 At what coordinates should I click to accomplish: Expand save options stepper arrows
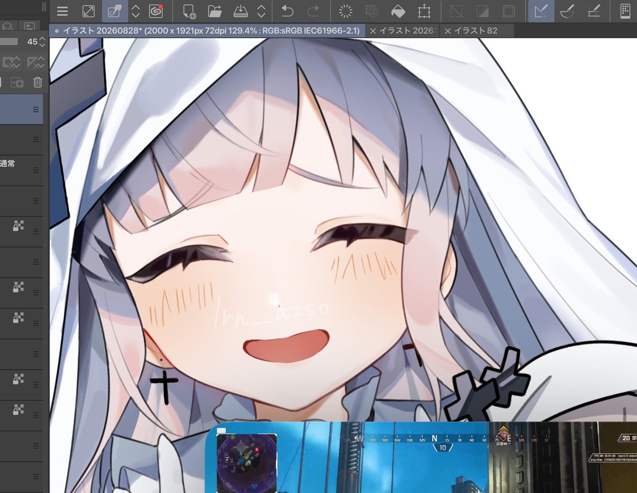point(261,11)
